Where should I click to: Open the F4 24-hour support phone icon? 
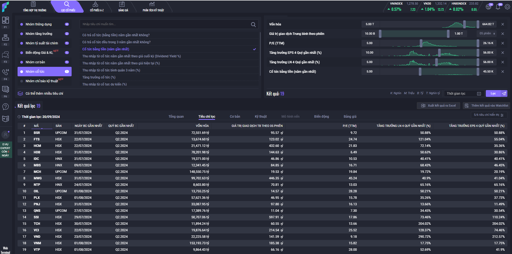[5, 72]
